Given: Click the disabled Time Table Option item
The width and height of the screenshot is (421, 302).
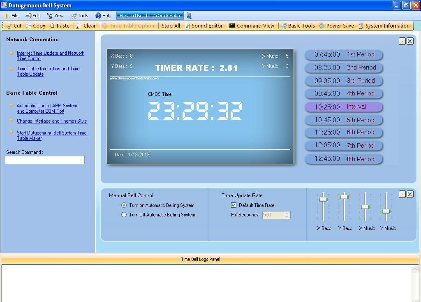Looking at the screenshot, I should [x=128, y=26].
